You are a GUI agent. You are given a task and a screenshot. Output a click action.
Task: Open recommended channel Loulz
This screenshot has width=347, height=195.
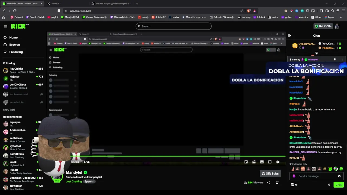[23, 164]
